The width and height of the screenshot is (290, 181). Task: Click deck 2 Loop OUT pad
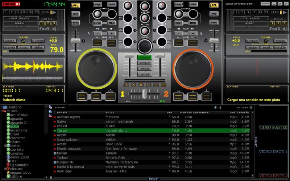[193, 43]
